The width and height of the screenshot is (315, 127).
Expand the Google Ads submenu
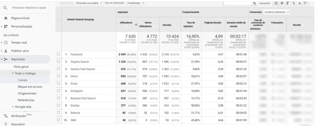13,107
